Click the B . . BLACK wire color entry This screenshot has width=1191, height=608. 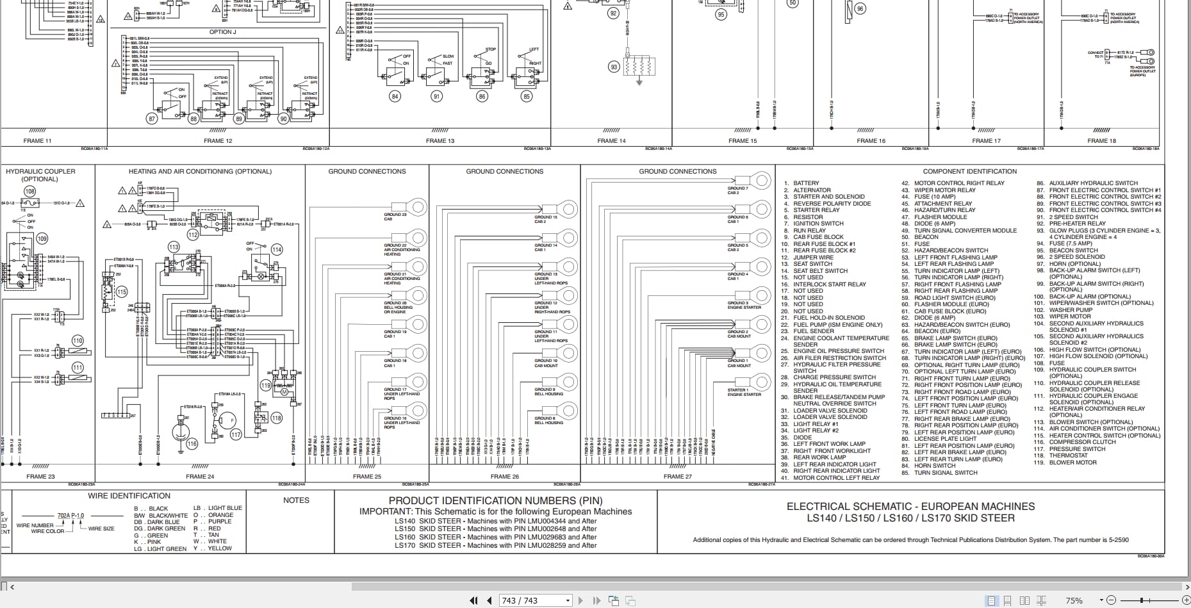(x=151, y=509)
